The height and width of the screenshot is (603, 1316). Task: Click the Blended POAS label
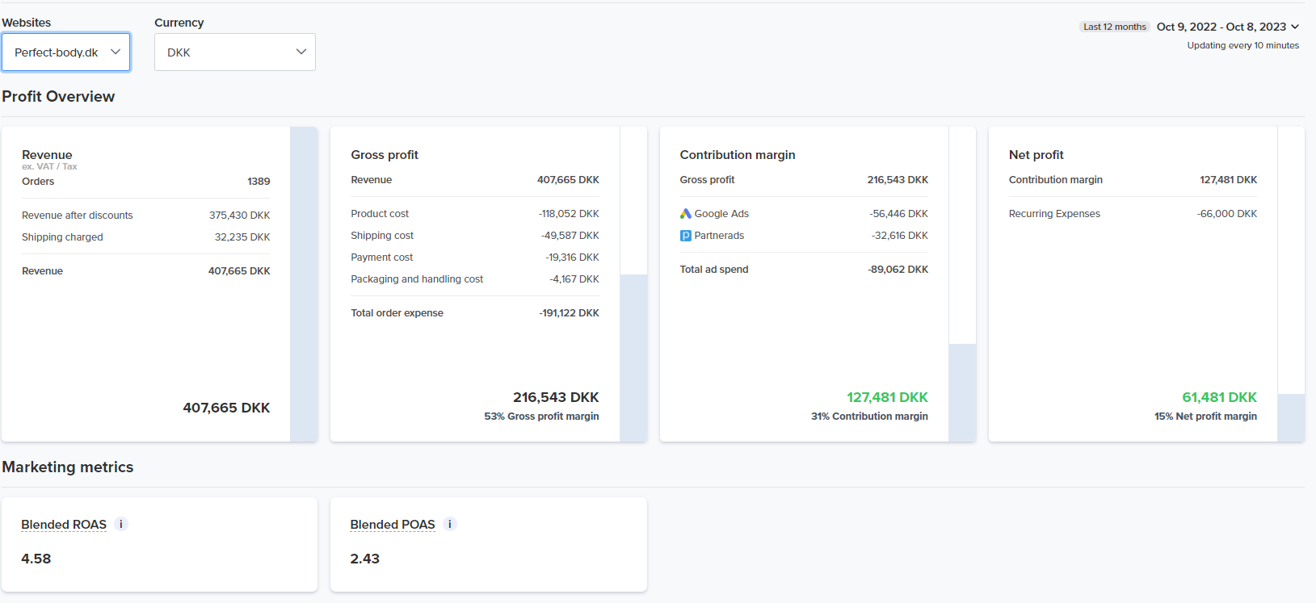coord(393,525)
